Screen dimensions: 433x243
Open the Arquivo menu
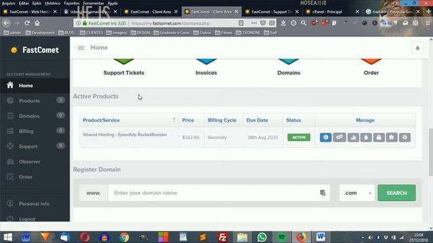(9, 3)
